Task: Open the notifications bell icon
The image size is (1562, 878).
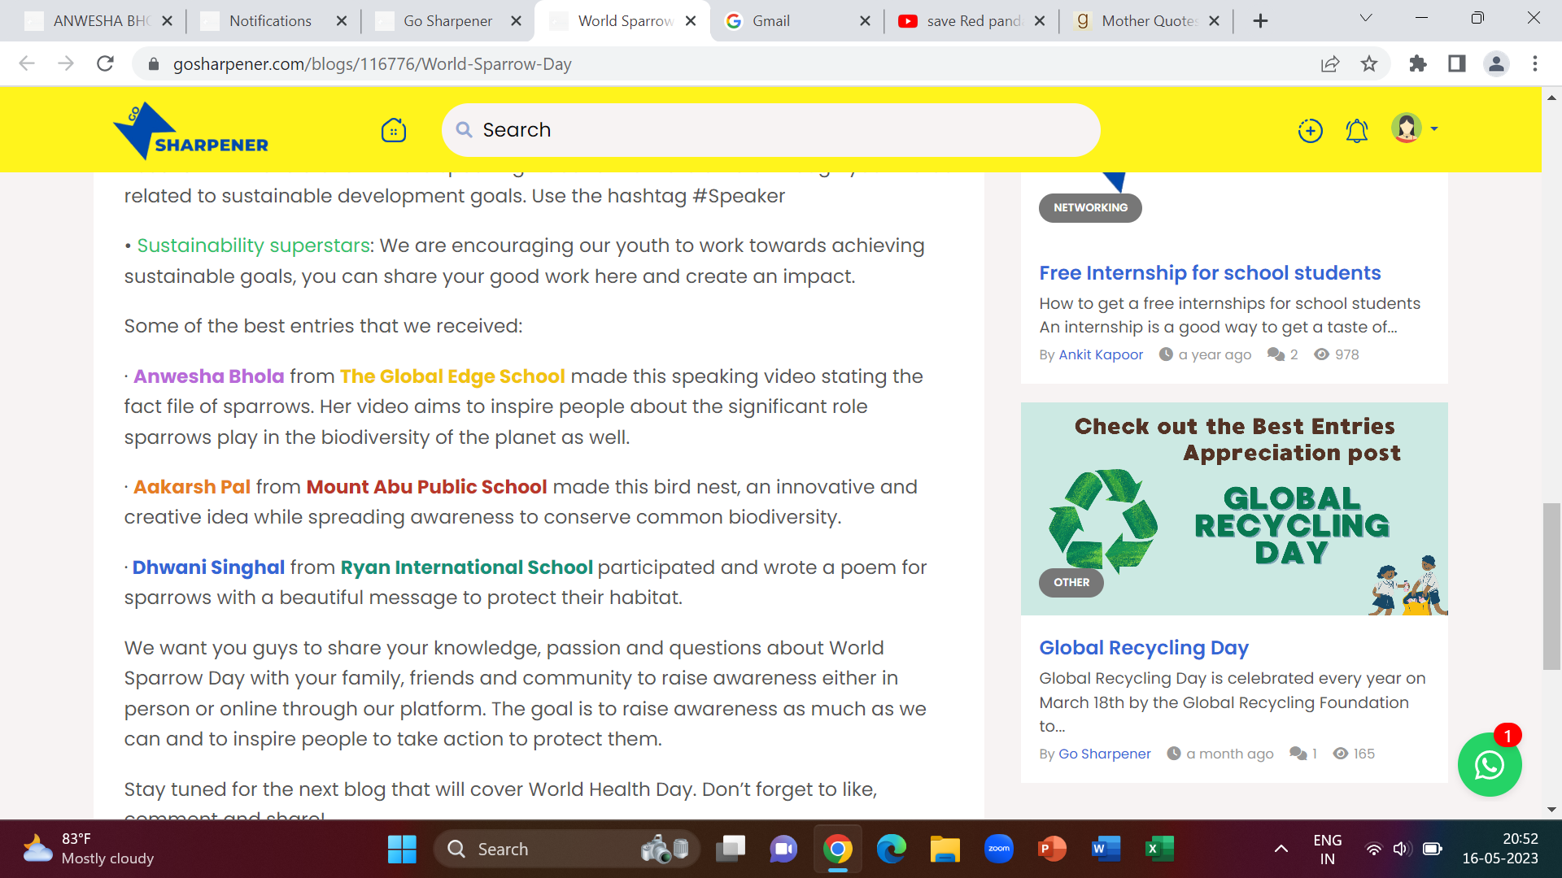Action: (1356, 130)
